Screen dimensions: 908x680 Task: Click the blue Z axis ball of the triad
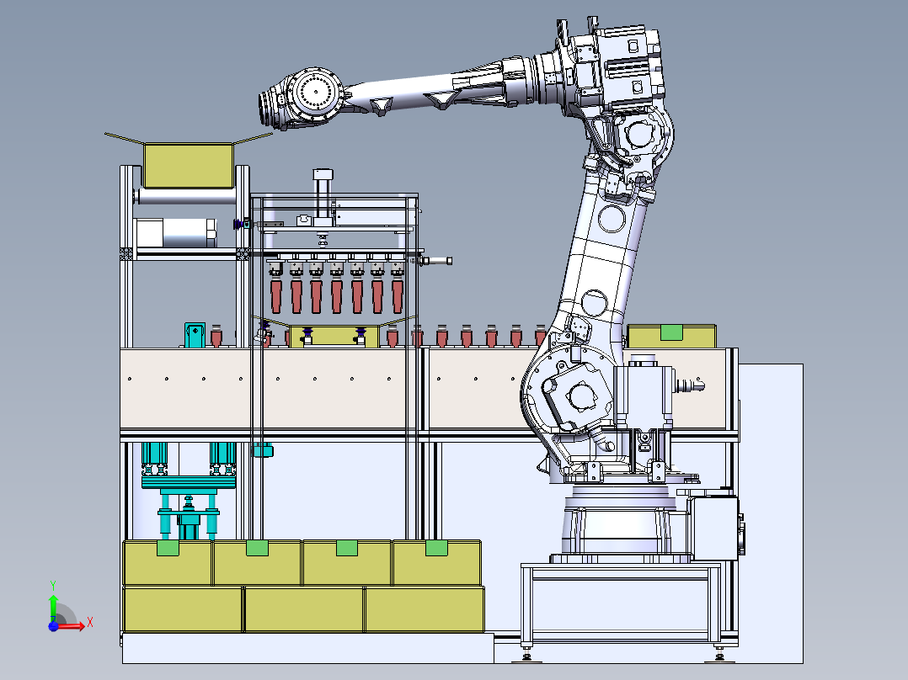click(53, 626)
